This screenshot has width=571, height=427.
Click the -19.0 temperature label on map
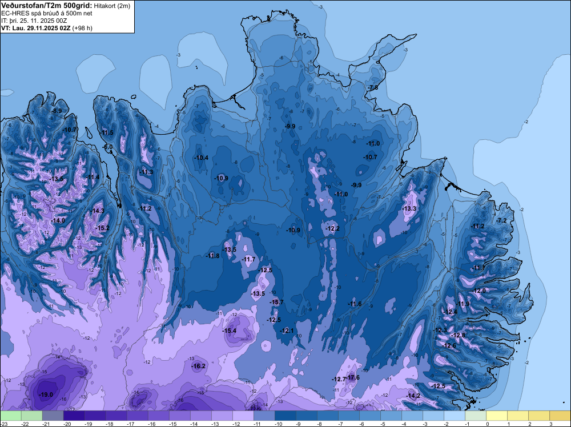pos(46,394)
